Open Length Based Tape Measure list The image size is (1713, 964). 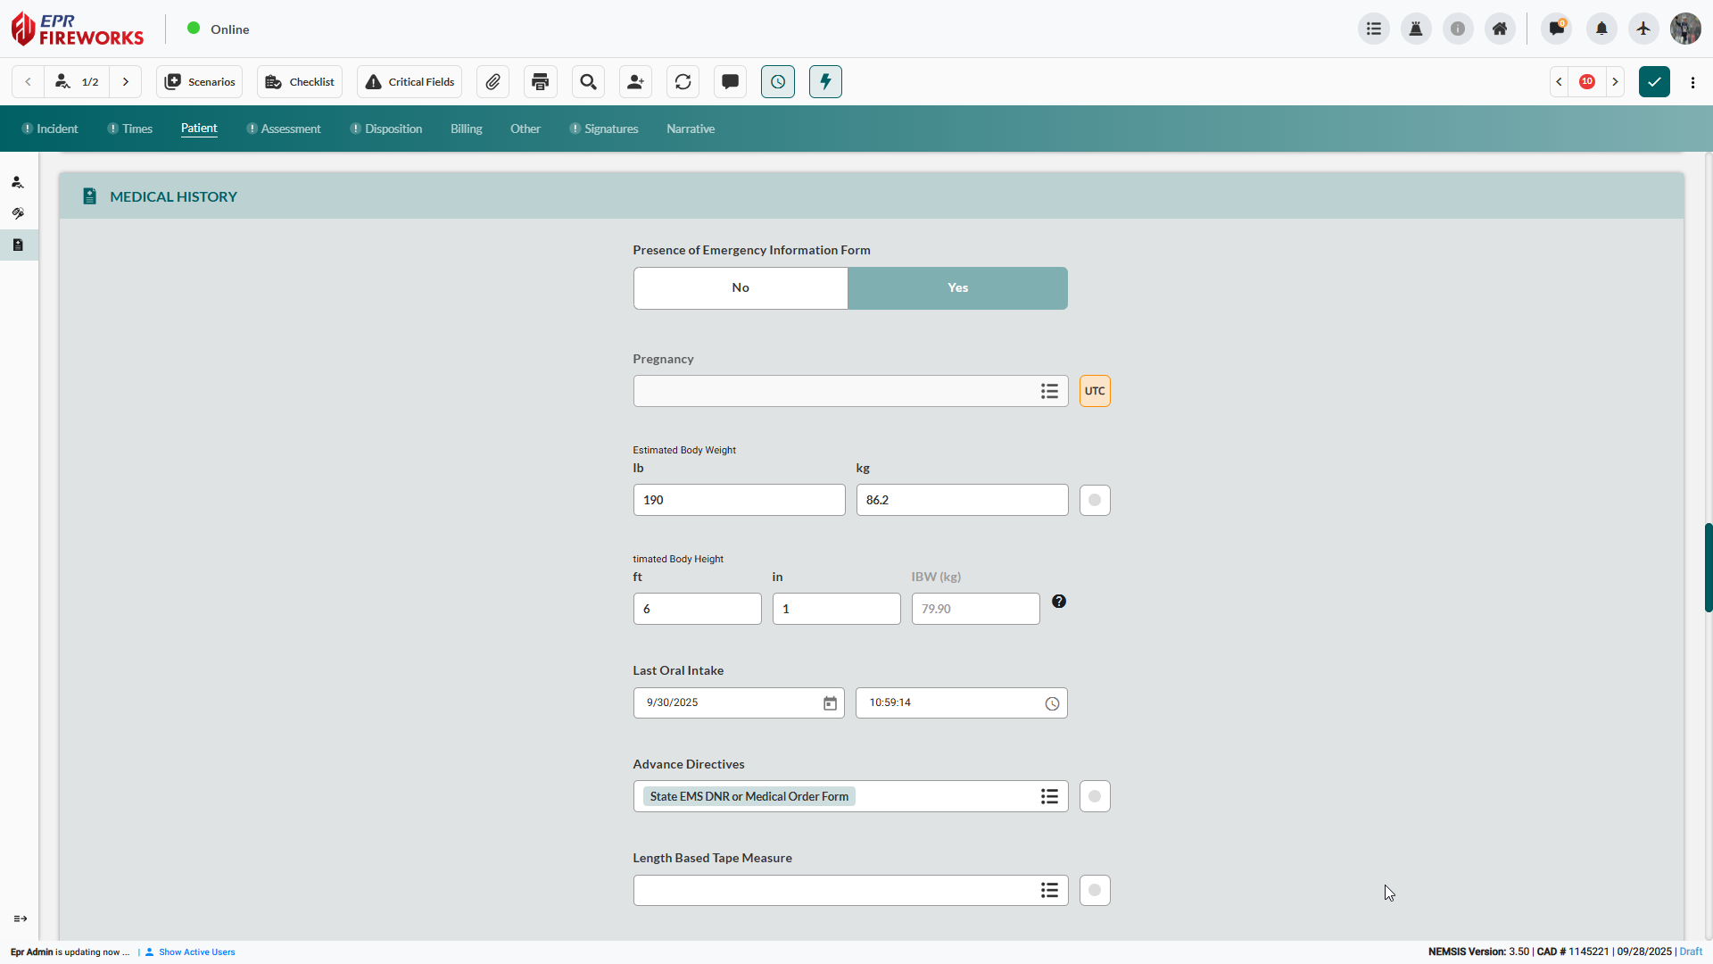coord(1049,890)
